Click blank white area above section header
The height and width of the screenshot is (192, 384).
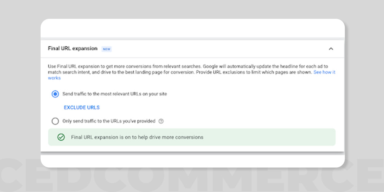[x=192, y=28]
